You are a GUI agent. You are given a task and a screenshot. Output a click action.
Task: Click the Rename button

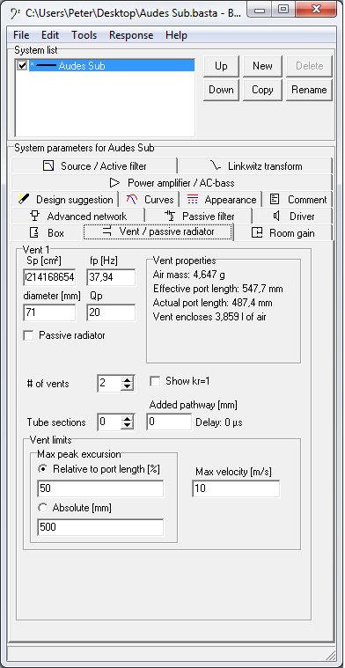click(309, 90)
